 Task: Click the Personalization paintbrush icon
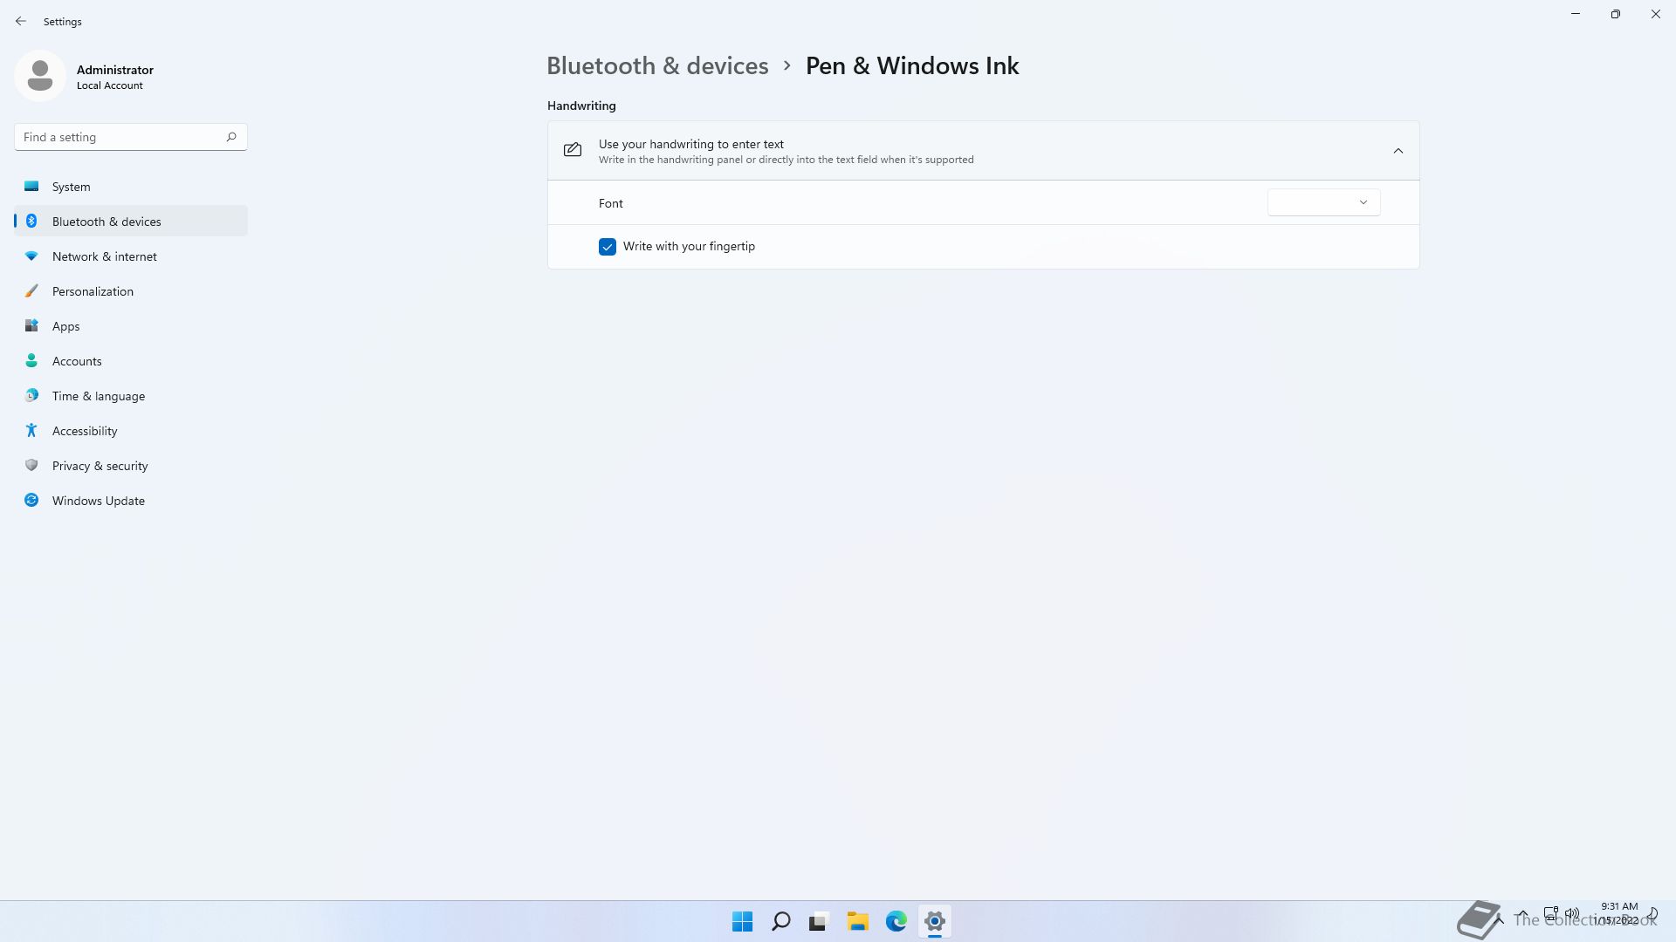click(x=31, y=291)
